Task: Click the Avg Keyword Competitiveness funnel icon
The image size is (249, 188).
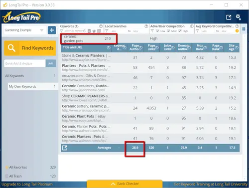Action: pos(197,31)
